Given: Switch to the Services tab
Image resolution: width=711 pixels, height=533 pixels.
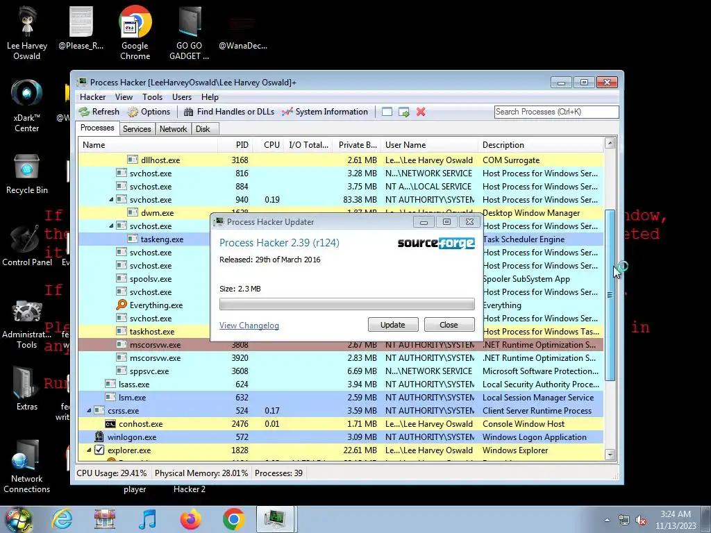Looking at the screenshot, I should click(x=137, y=128).
